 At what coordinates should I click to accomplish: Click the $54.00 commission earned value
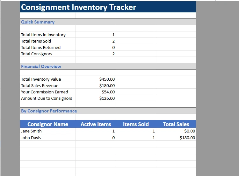coord(108,92)
